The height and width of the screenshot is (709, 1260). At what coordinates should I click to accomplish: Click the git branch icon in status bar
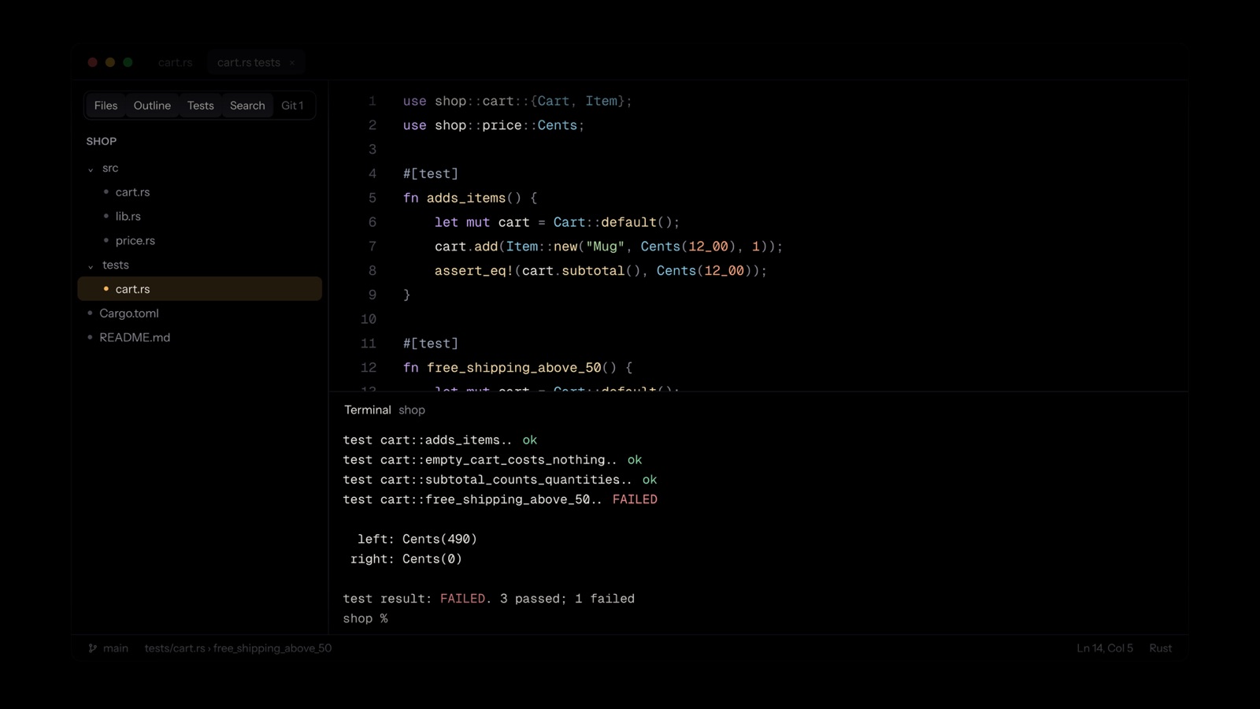[93, 648]
